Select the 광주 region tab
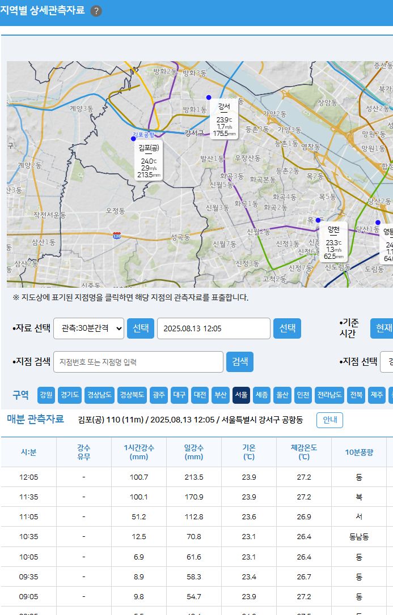This screenshot has height=615, width=393. (x=159, y=395)
